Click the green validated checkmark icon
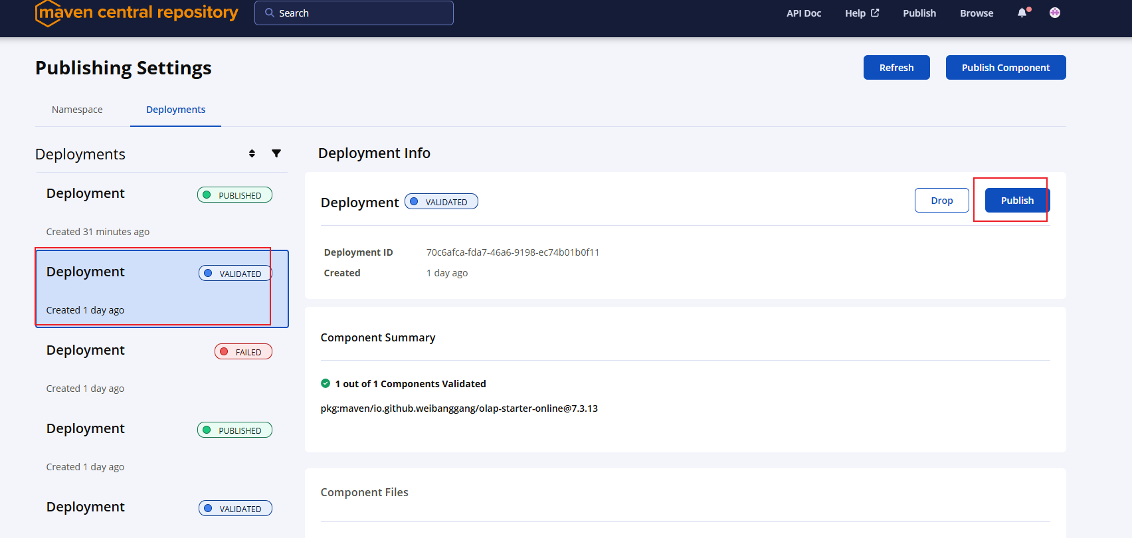Viewport: 1132px width, 538px height. click(326, 383)
